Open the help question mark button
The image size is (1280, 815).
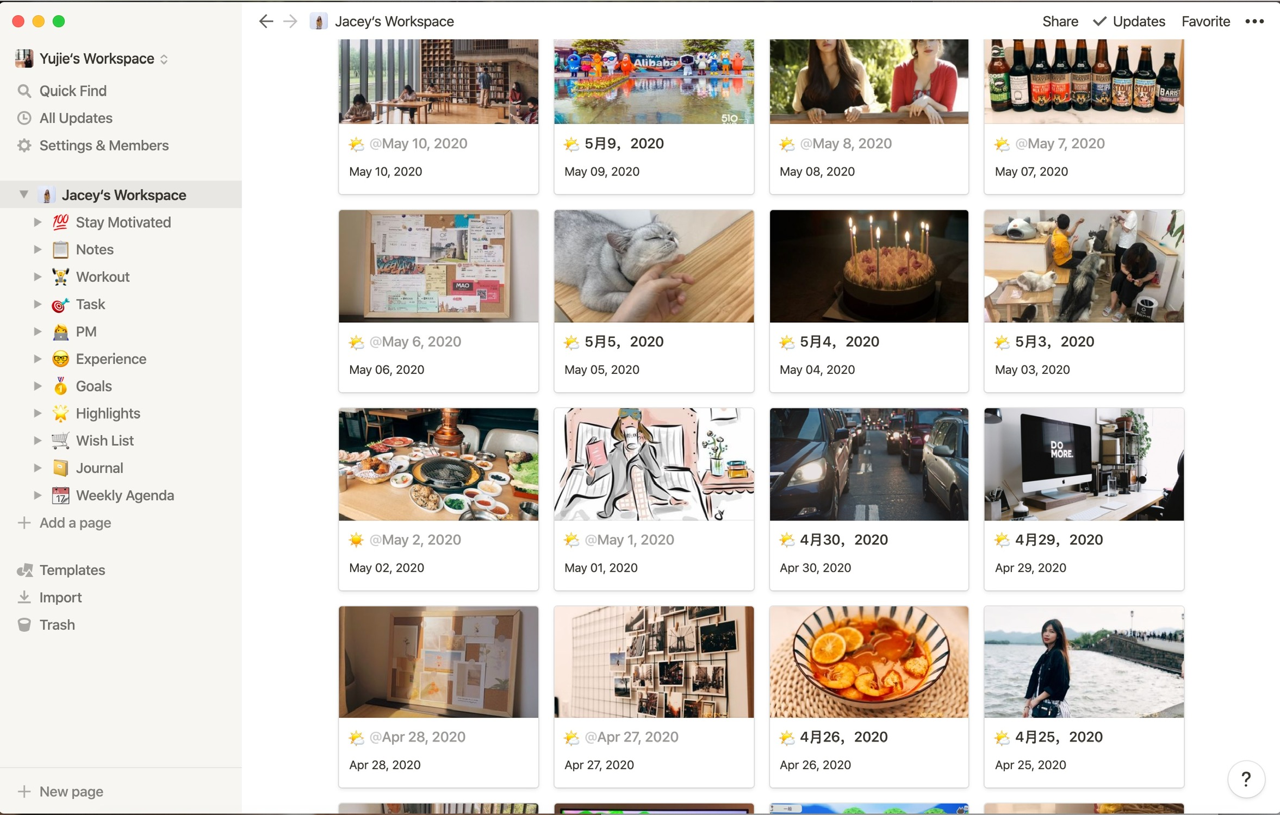tap(1246, 779)
